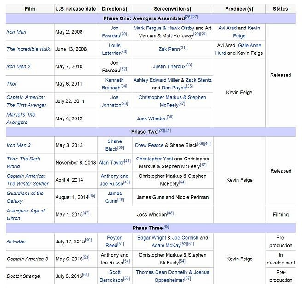Click the 'November 8, 2013' date cell
This screenshot has height=288, width=302.
[75, 163]
